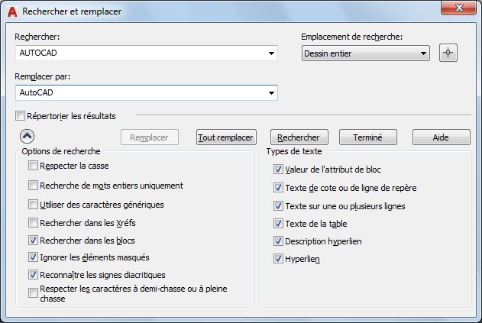Close the Rechercher et remplacer dialog

(x=459, y=8)
